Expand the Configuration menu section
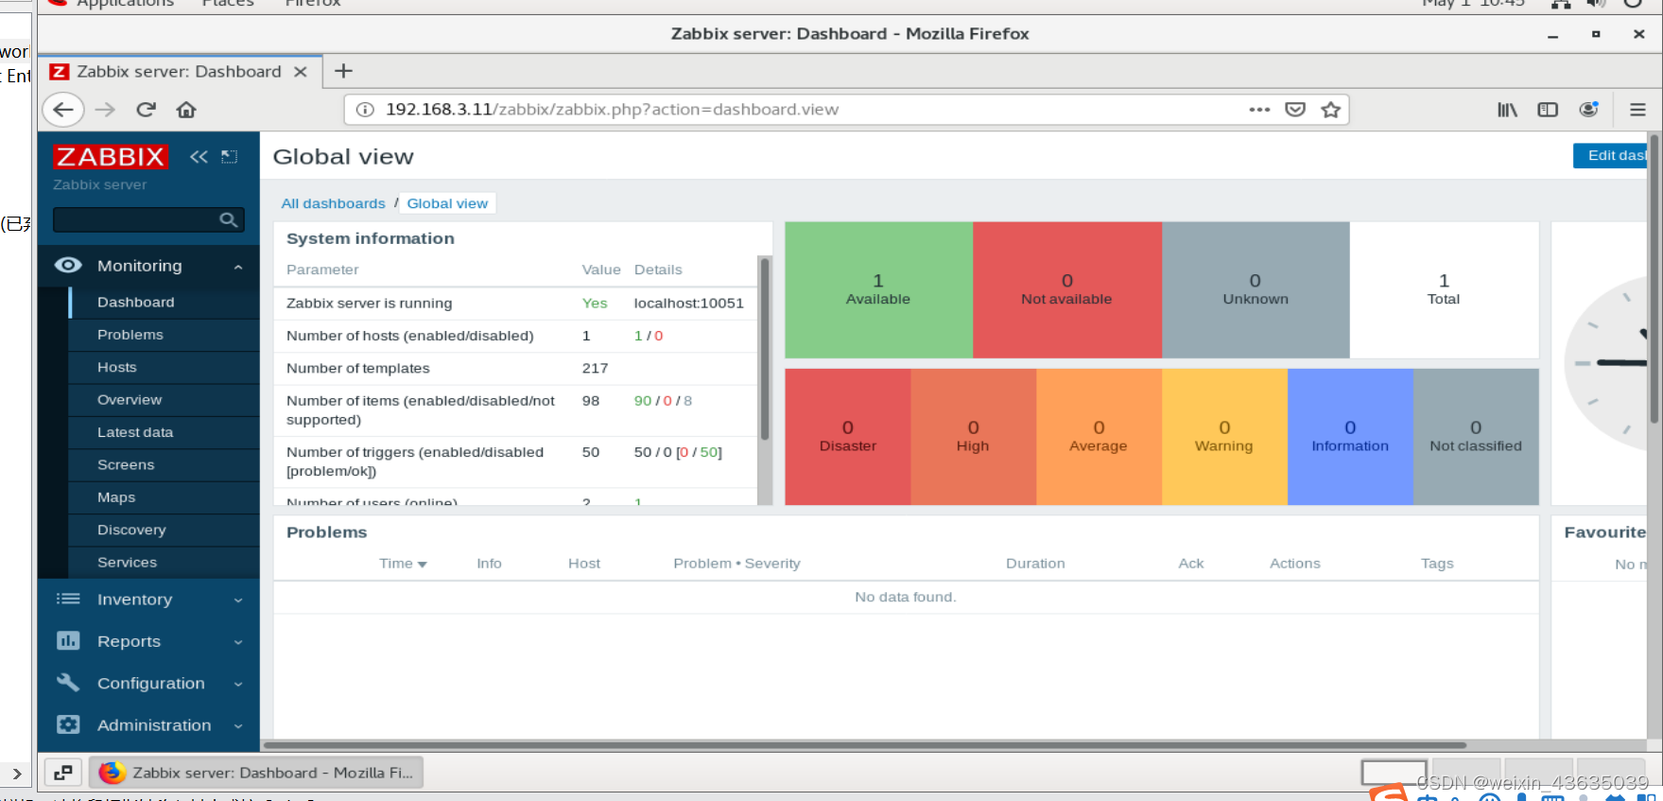The image size is (1663, 801). [238, 684]
